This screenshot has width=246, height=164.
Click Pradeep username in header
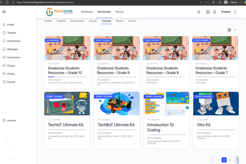[x=226, y=12]
